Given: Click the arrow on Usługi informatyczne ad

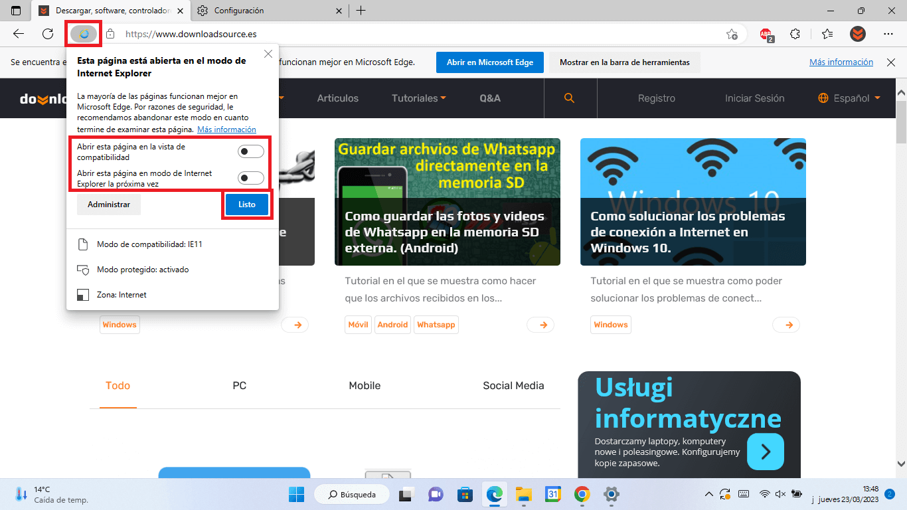Looking at the screenshot, I should pos(766,452).
